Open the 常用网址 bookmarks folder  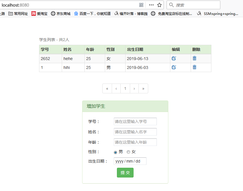click(18, 13)
